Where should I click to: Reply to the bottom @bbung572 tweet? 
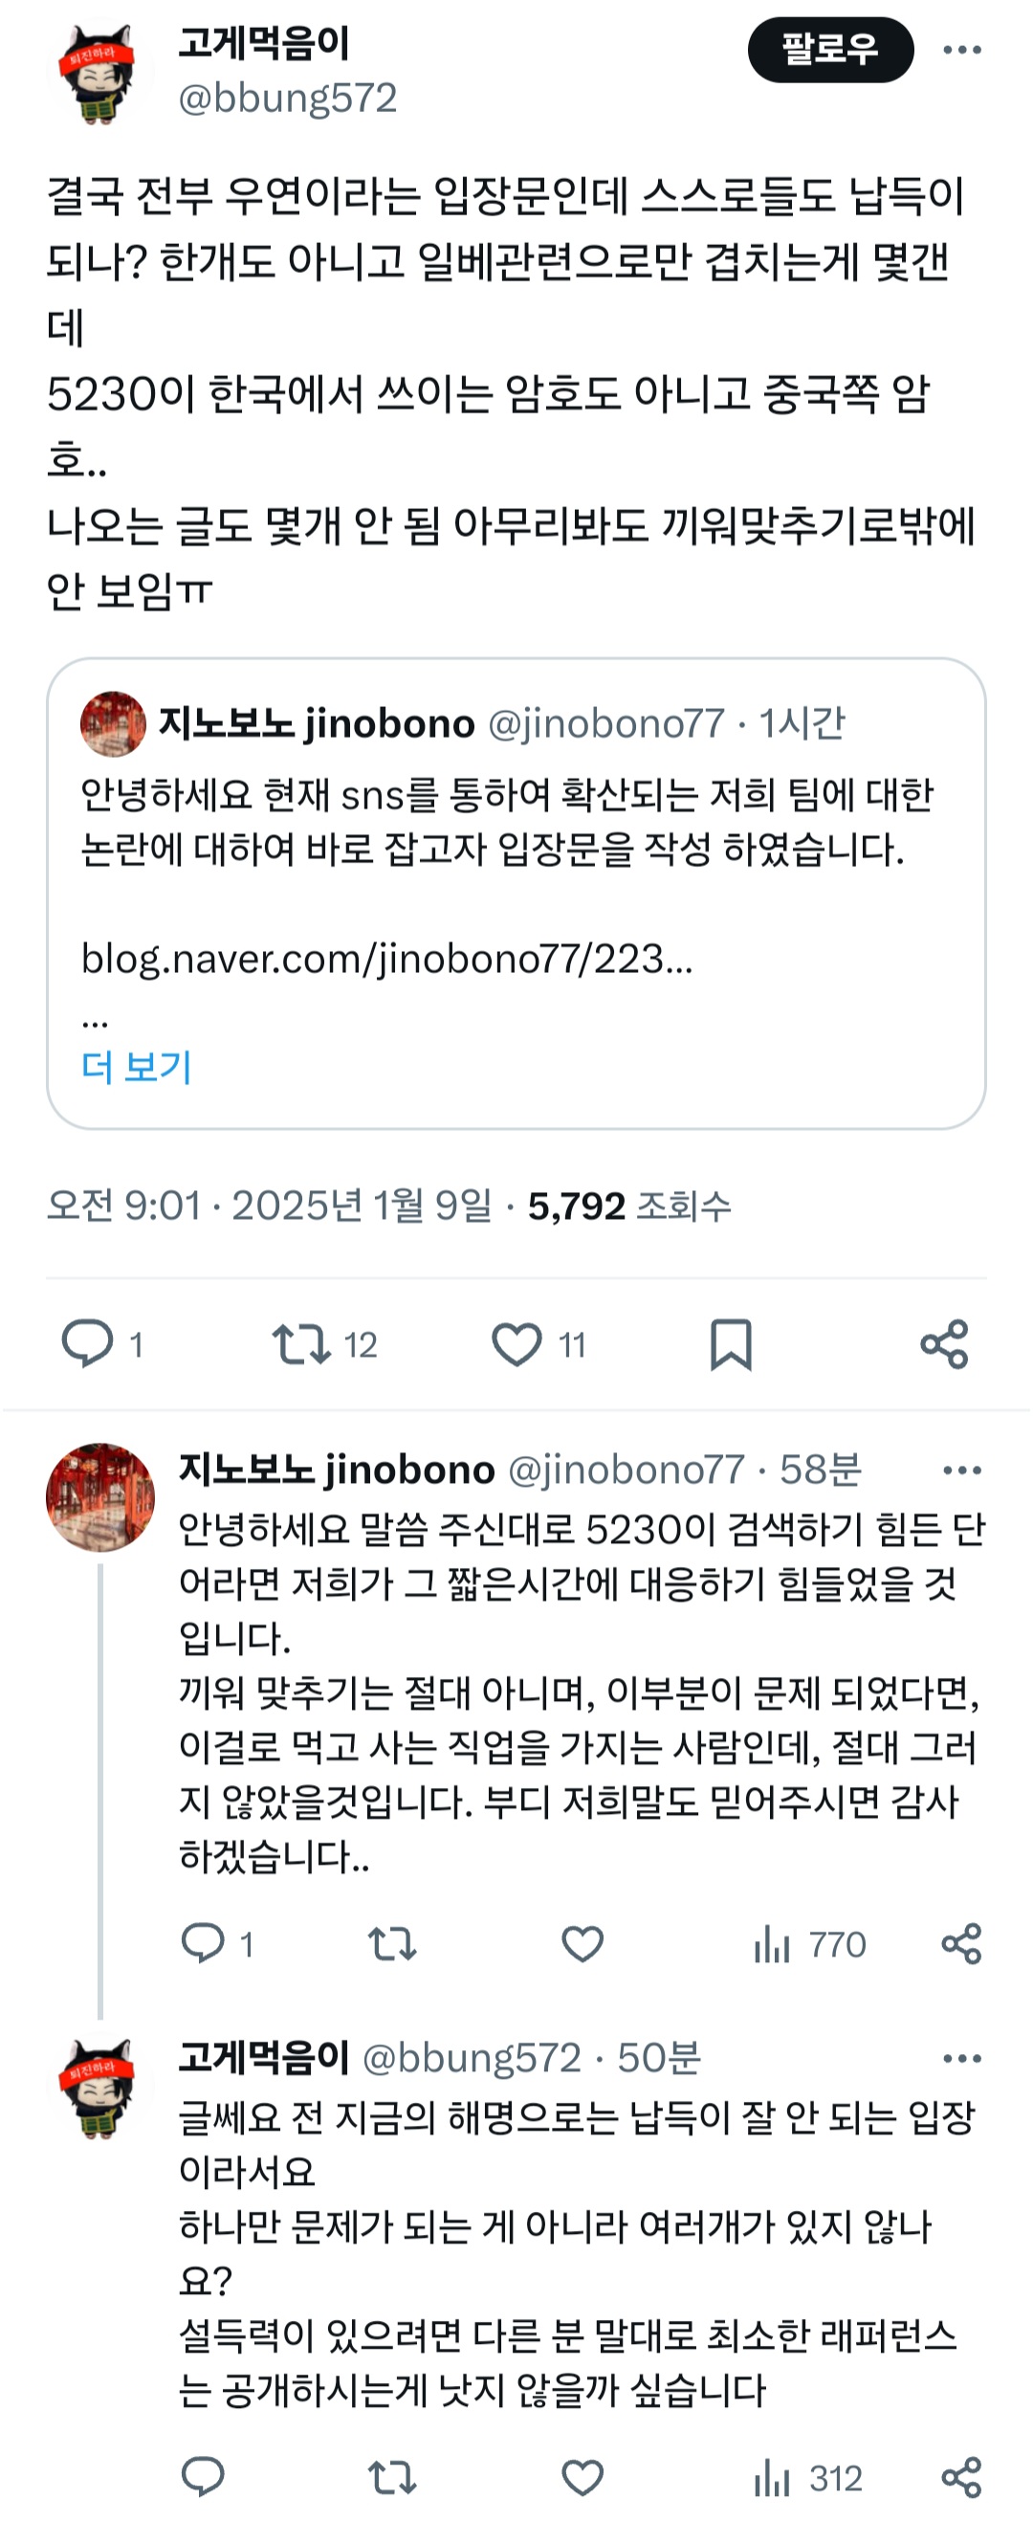tap(204, 2479)
